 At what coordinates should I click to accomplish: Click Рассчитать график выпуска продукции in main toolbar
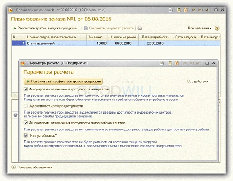[x=46, y=28]
